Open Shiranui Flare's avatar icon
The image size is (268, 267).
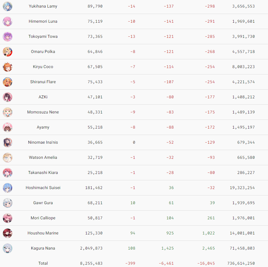click(x=8, y=82)
